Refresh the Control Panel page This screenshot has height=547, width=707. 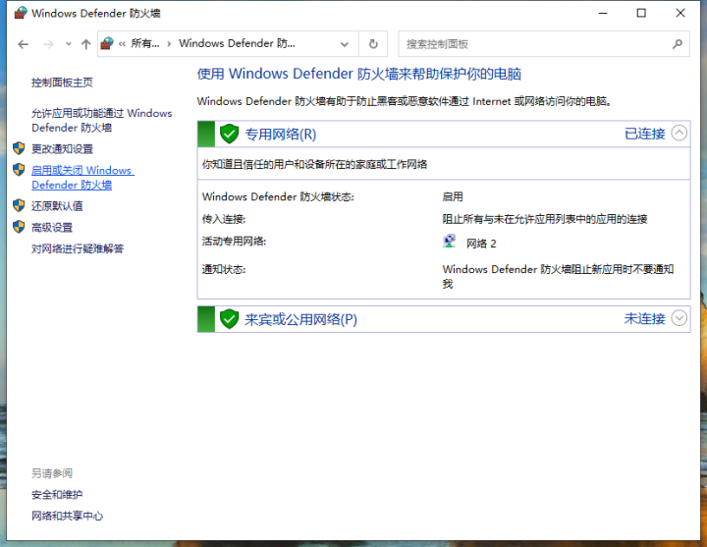[x=373, y=44]
